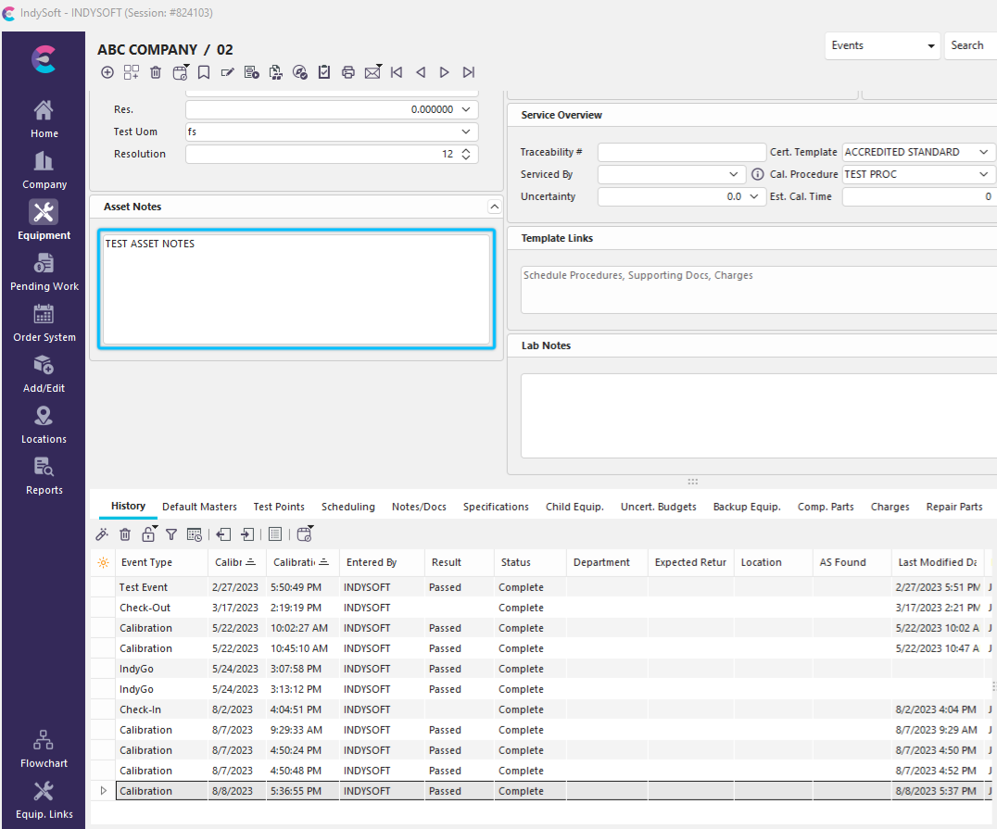Collapse the Asset Notes panel

tap(495, 207)
